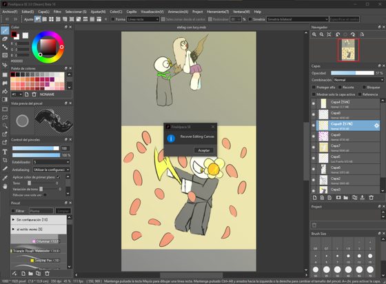Select the Triangle Rough Watercolor brush

(x=39, y=250)
